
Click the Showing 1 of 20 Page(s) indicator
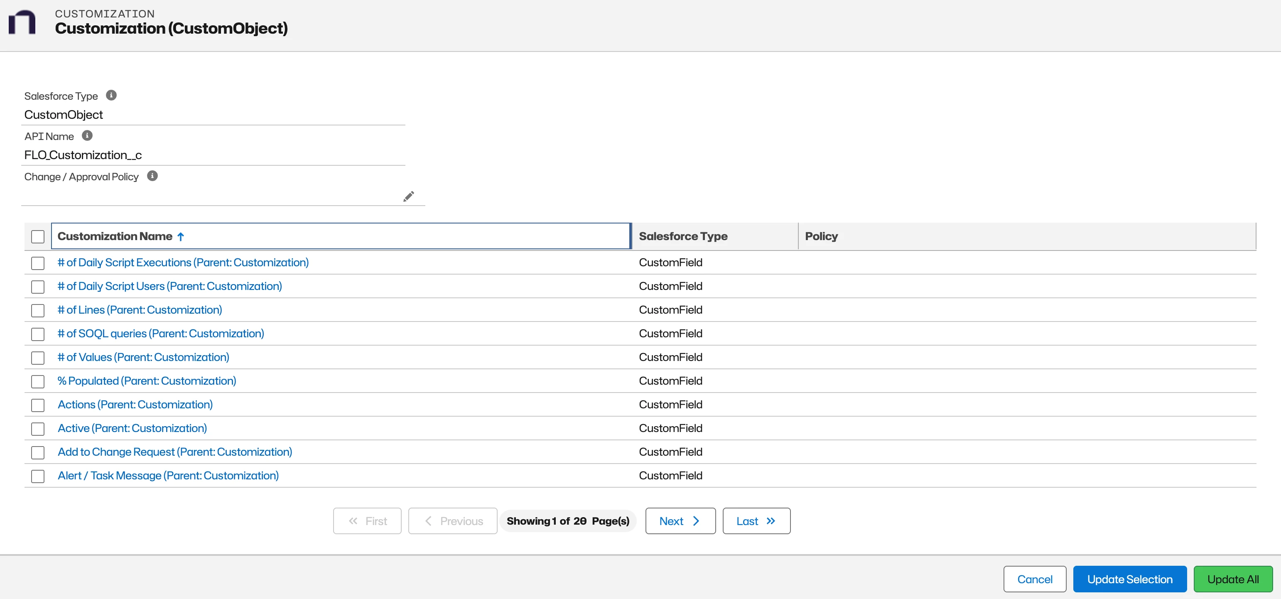click(x=568, y=521)
